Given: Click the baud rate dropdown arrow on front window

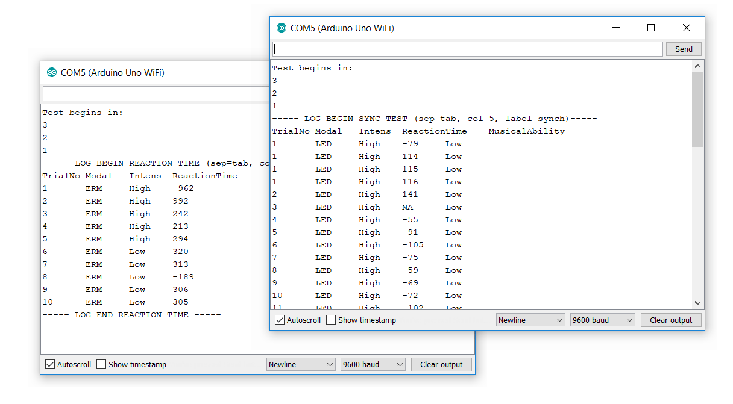Looking at the screenshot, I should pyautogui.click(x=630, y=320).
